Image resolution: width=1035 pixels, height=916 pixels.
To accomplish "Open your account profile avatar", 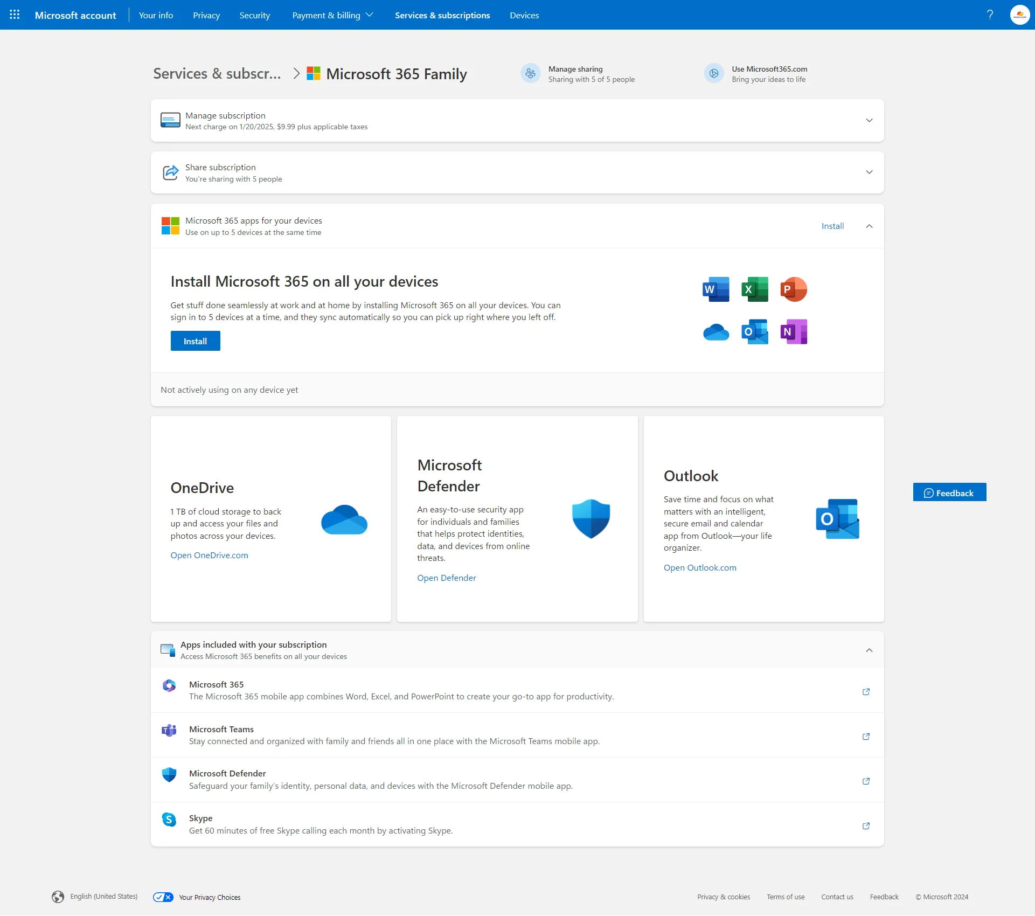I will tap(1019, 15).
